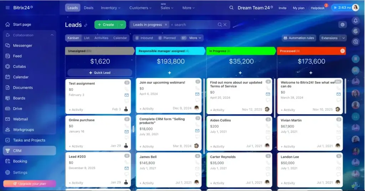
Task: Clear the search field with the X icon
Action: (x=225, y=25)
